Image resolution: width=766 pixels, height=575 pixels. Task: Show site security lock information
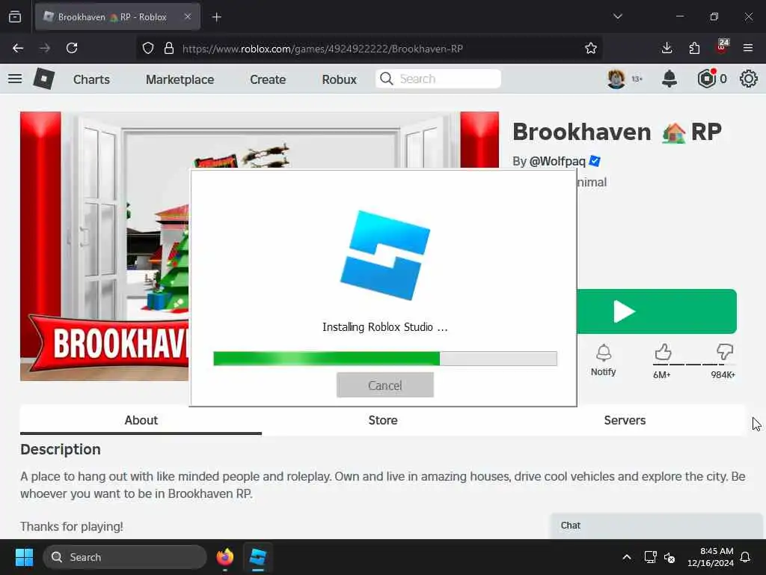tap(169, 48)
